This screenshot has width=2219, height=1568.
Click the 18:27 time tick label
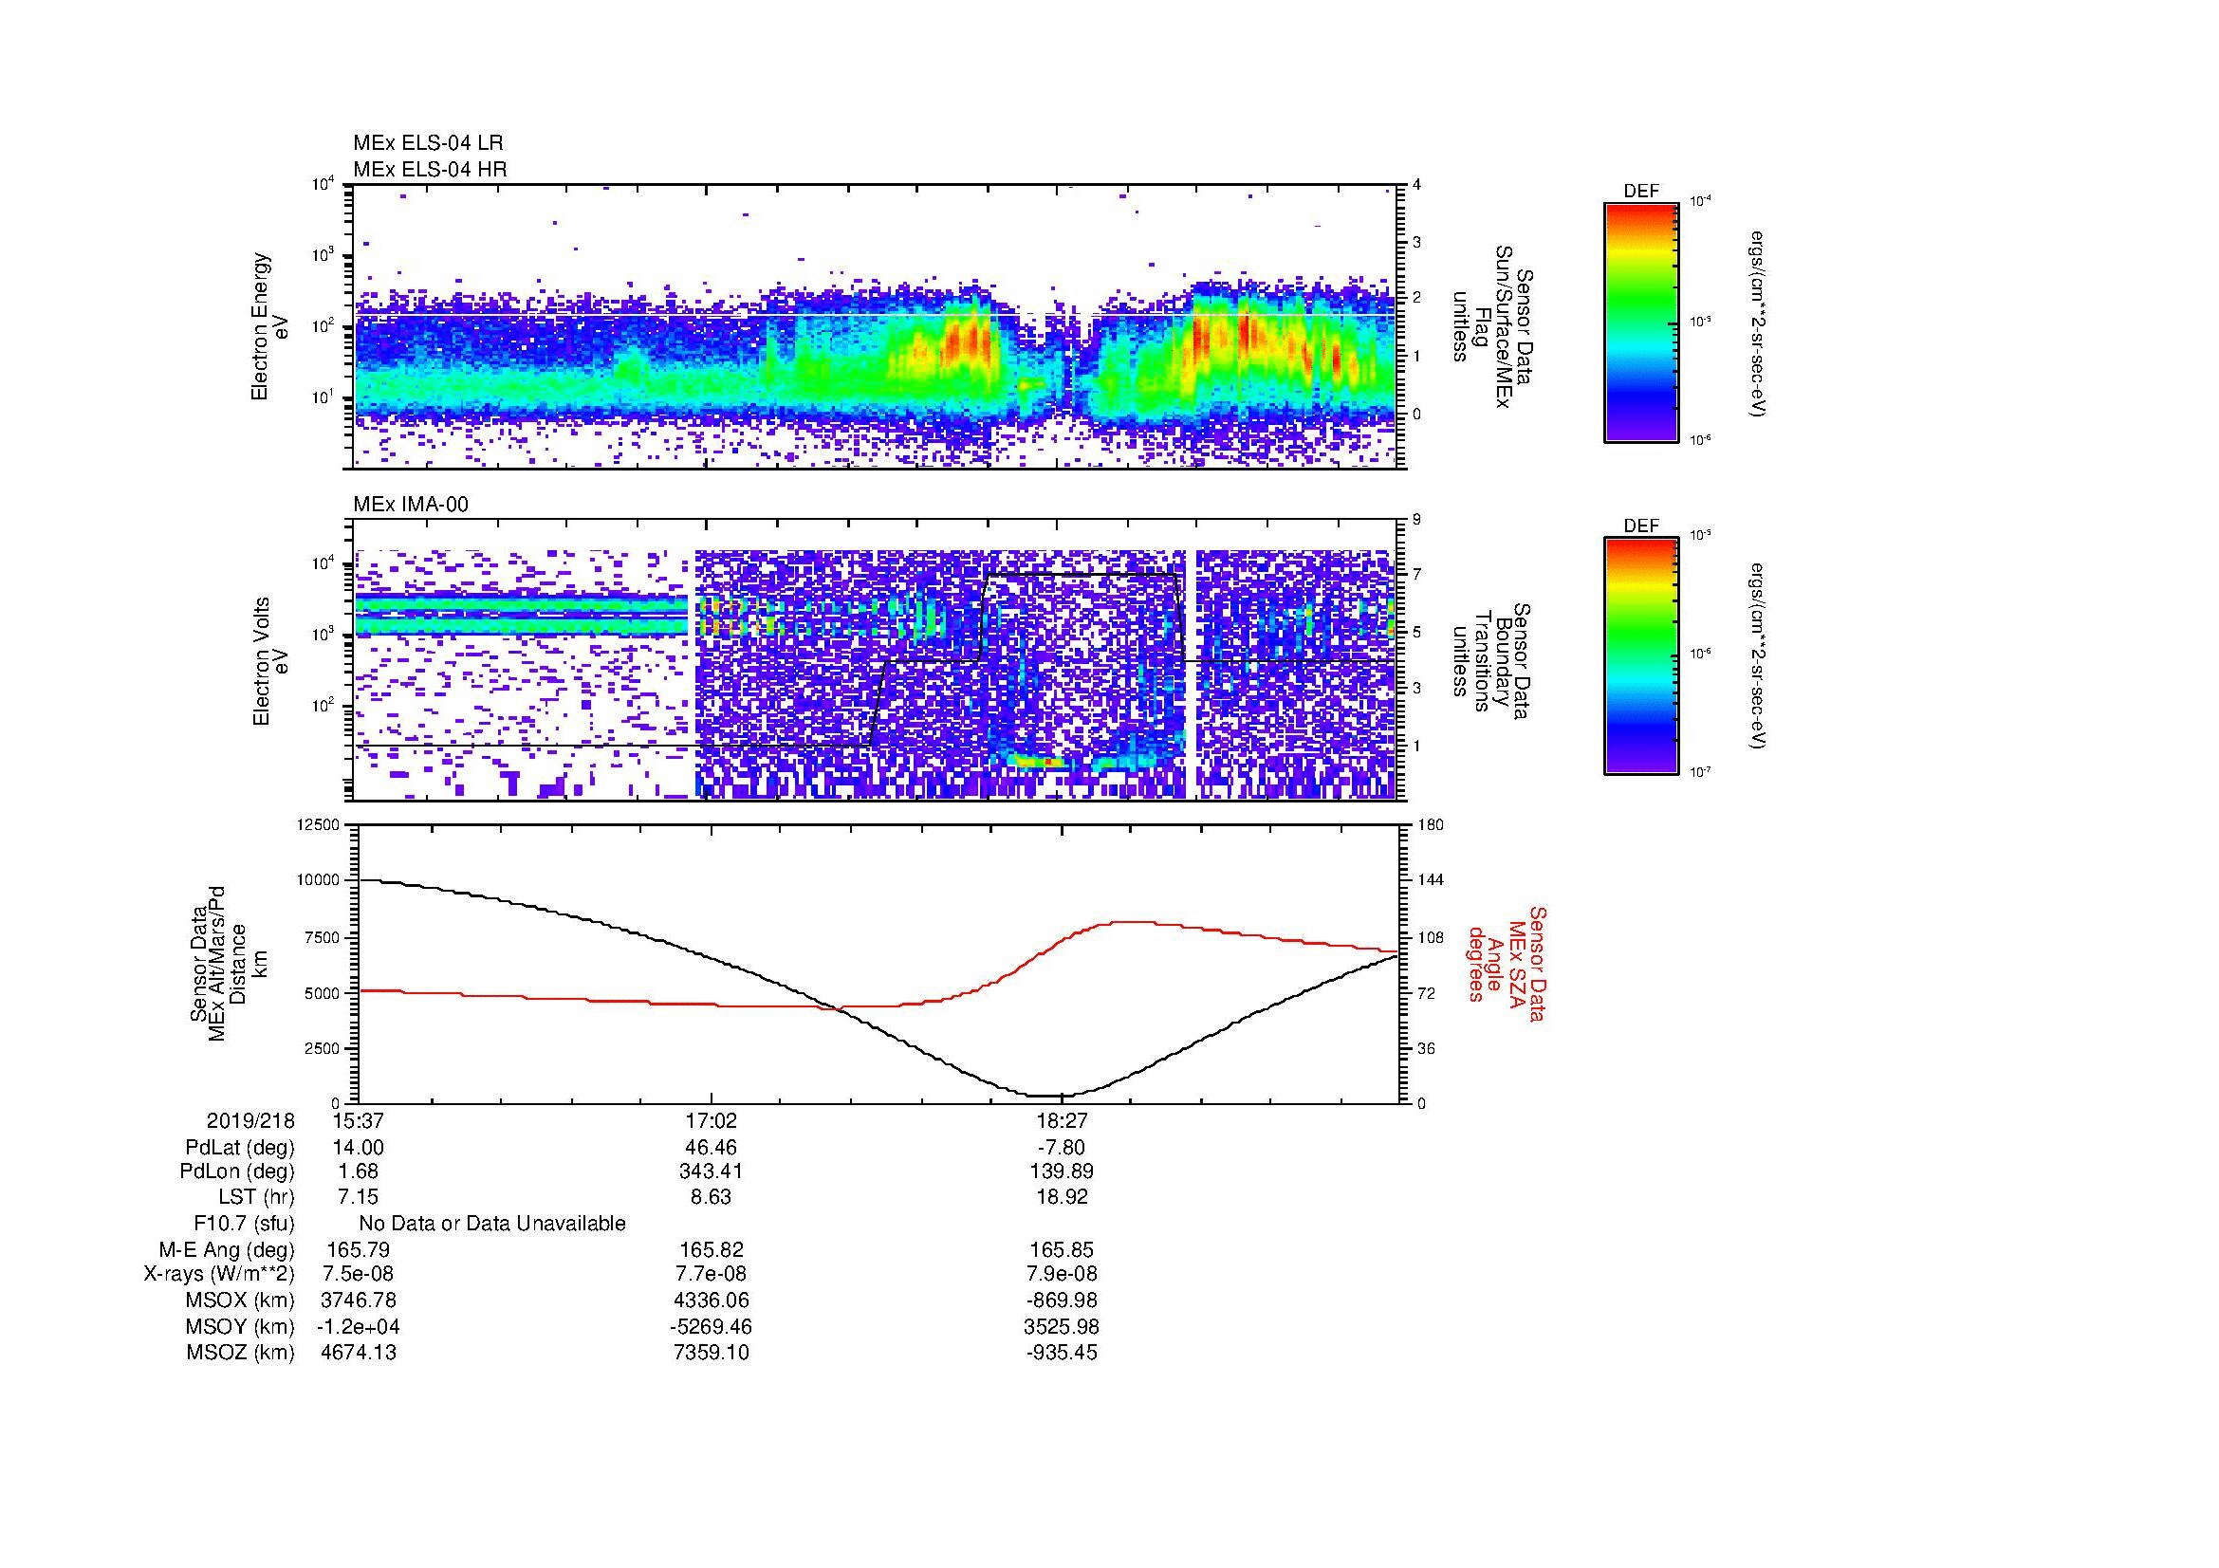click(1062, 1121)
